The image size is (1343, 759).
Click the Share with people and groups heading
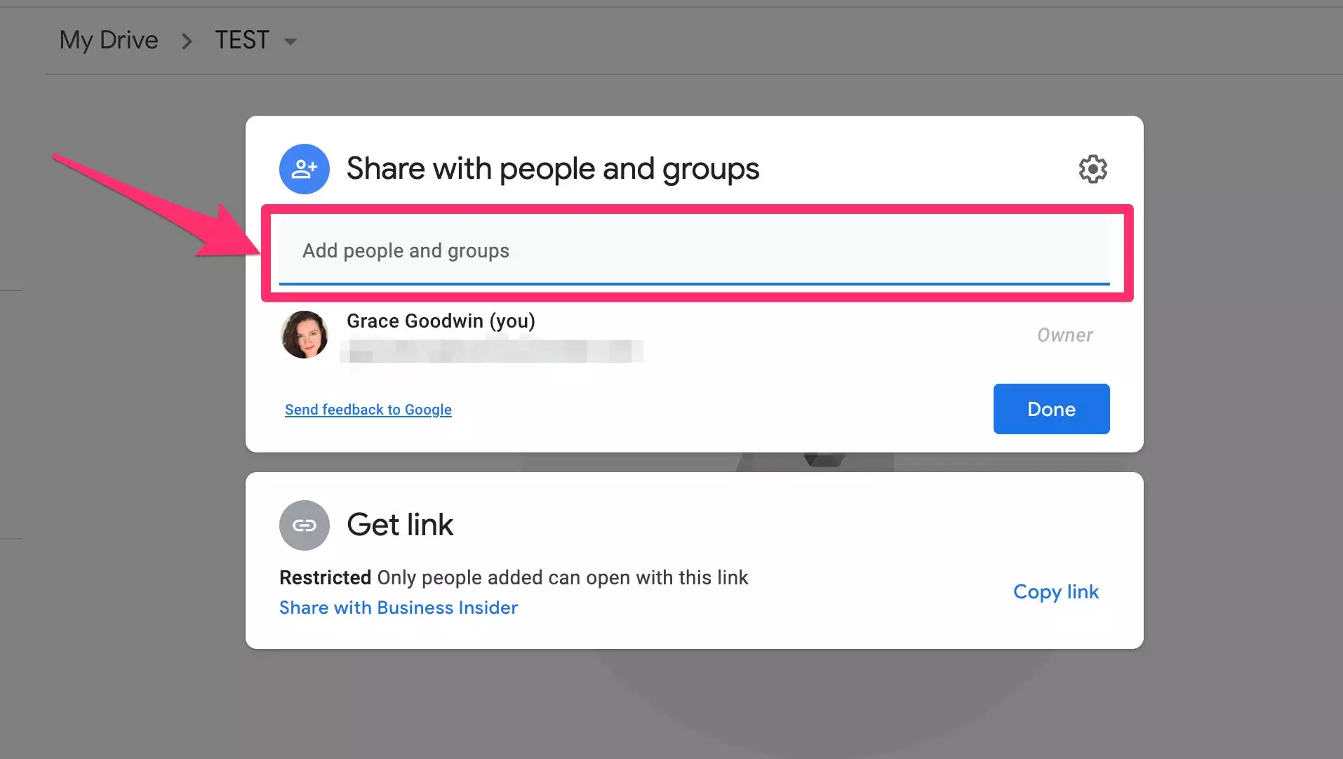tap(552, 169)
